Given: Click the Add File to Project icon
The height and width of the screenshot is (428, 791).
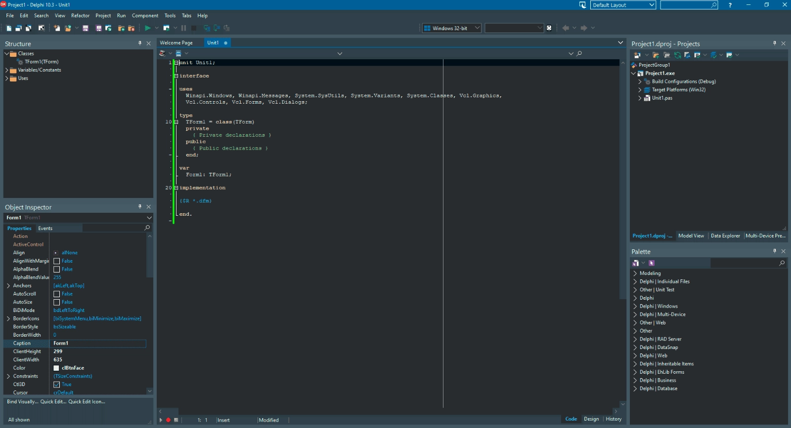Looking at the screenshot, I should (x=121, y=28).
